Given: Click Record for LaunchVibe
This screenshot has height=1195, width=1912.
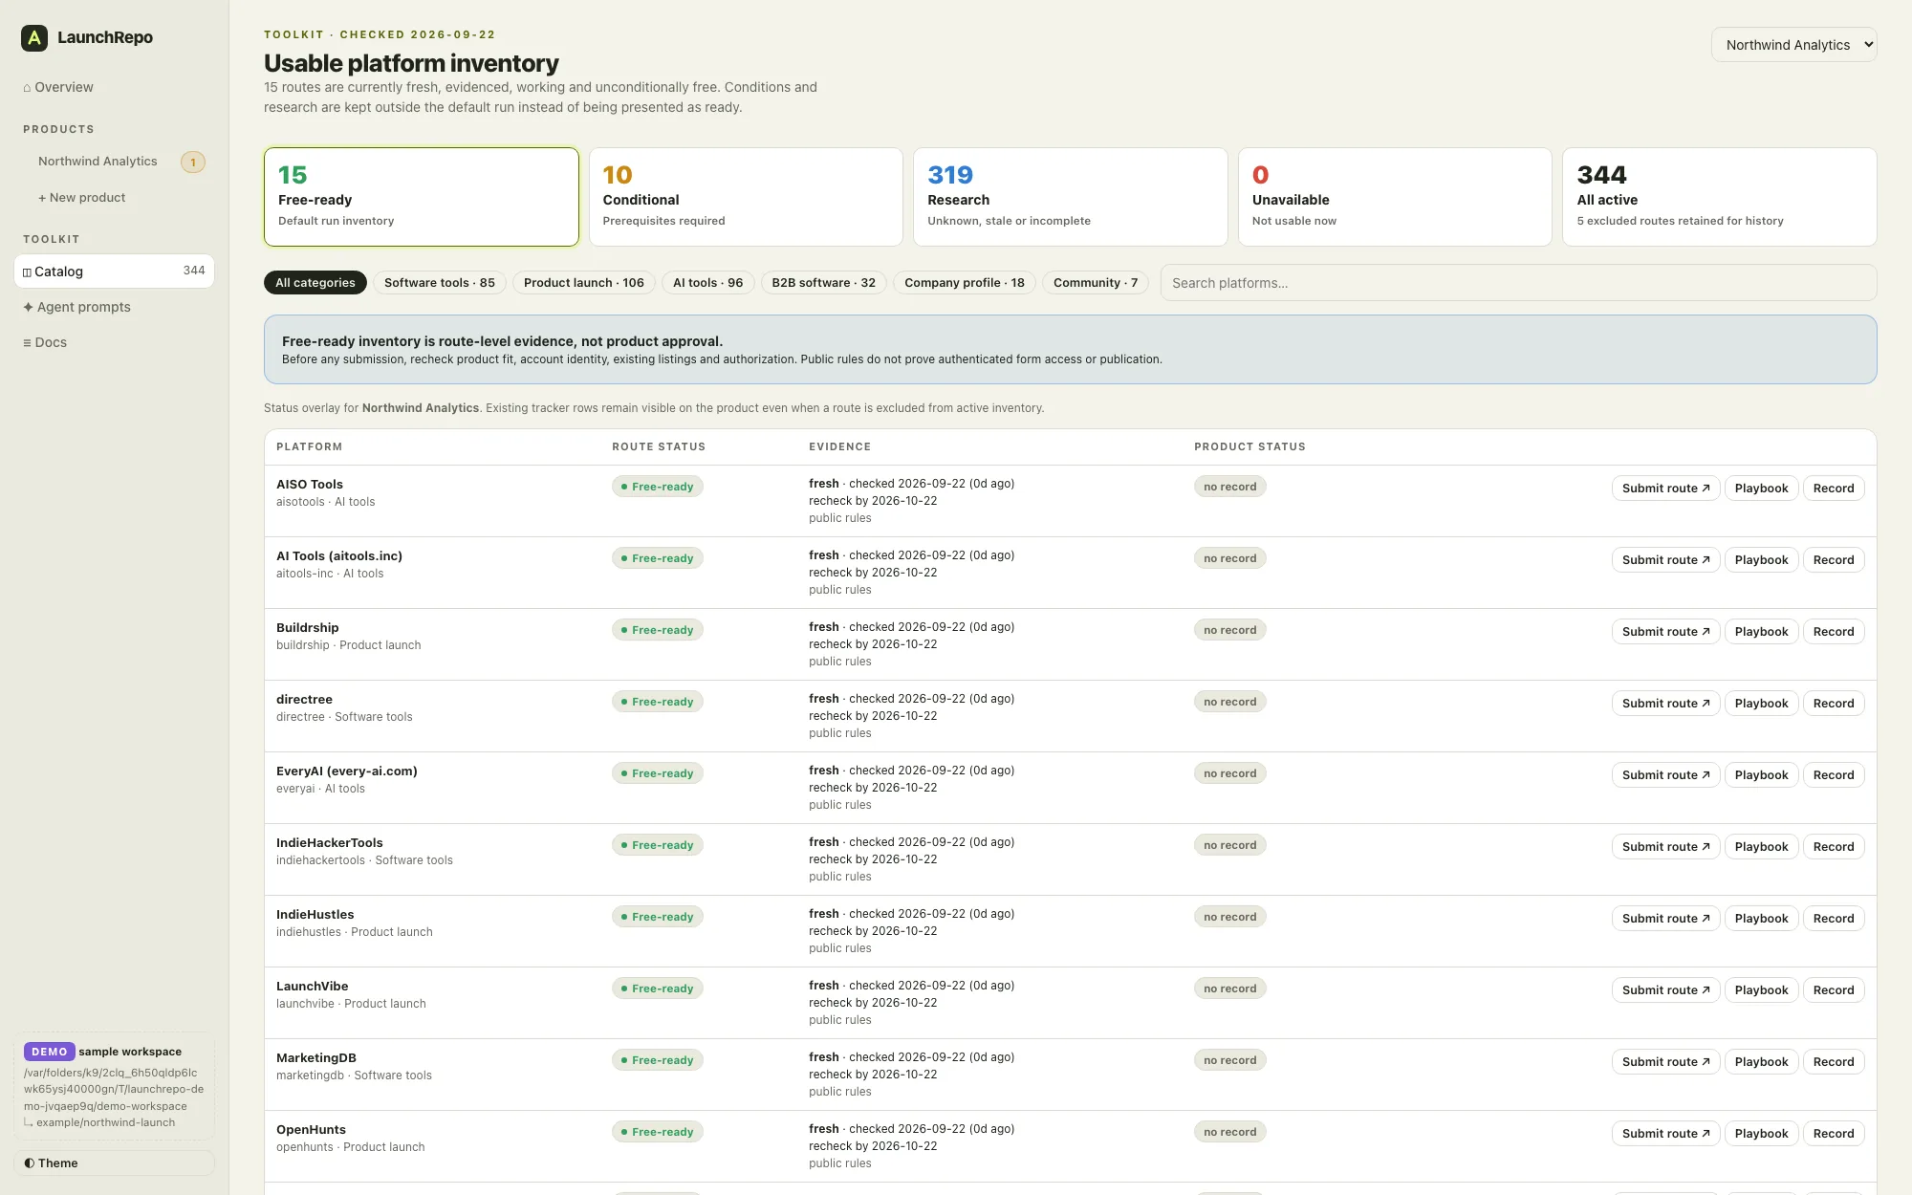Looking at the screenshot, I should coord(1834,990).
